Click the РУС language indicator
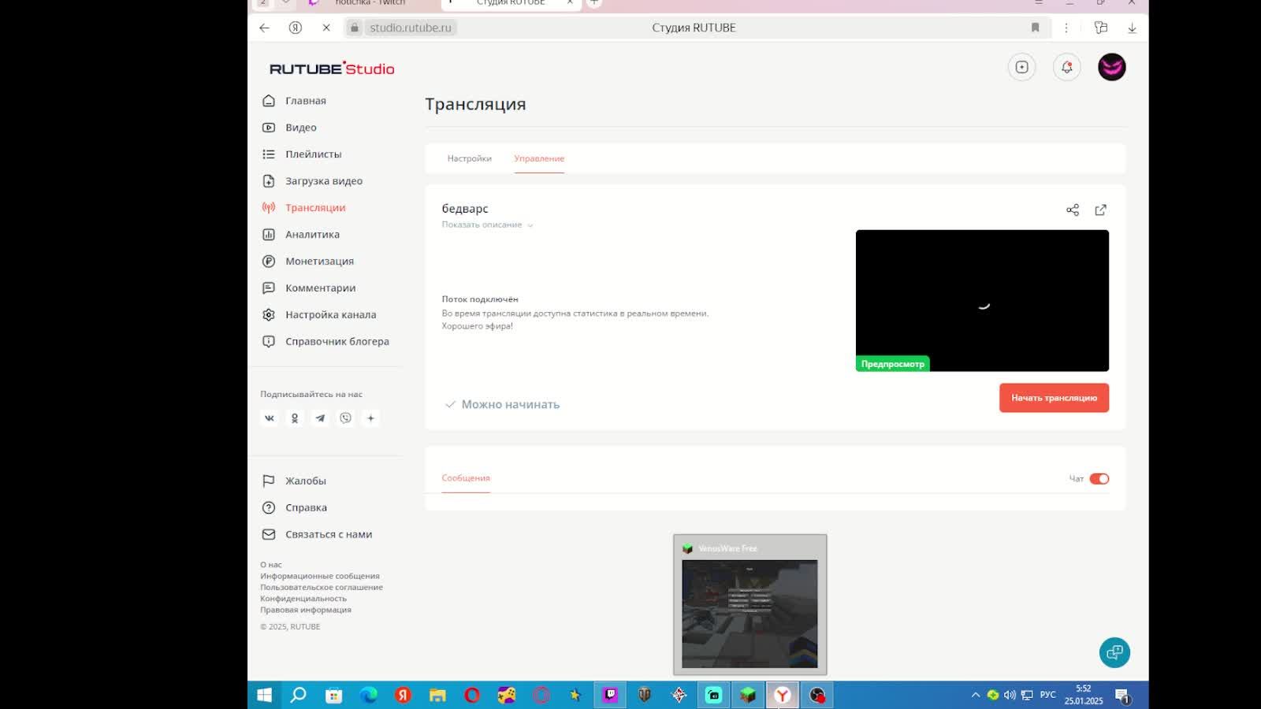 coord(1048,695)
